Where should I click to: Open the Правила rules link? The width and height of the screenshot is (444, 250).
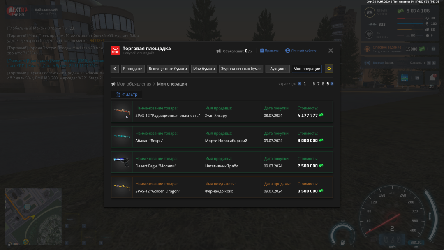pos(269,51)
